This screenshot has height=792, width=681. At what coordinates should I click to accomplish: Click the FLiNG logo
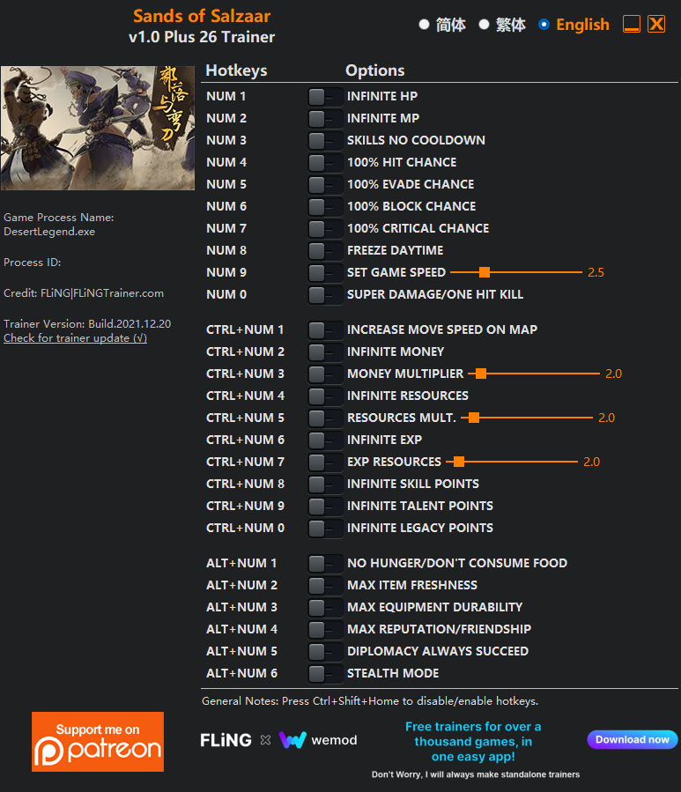(x=226, y=740)
